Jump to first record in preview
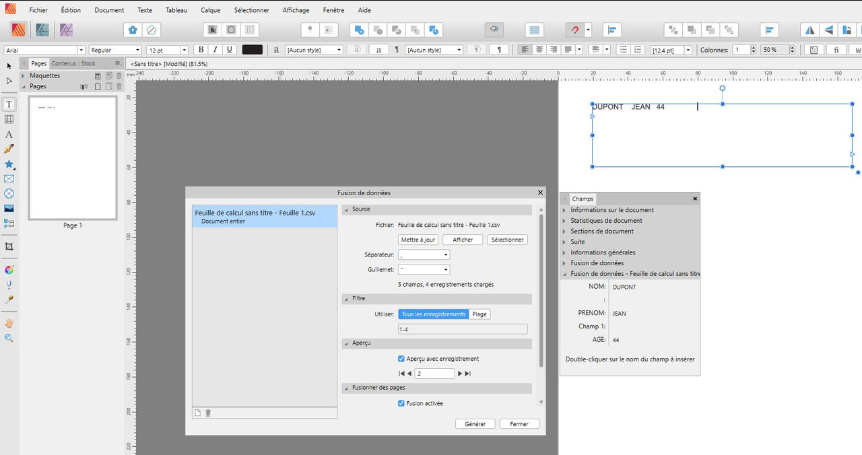 (402, 374)
